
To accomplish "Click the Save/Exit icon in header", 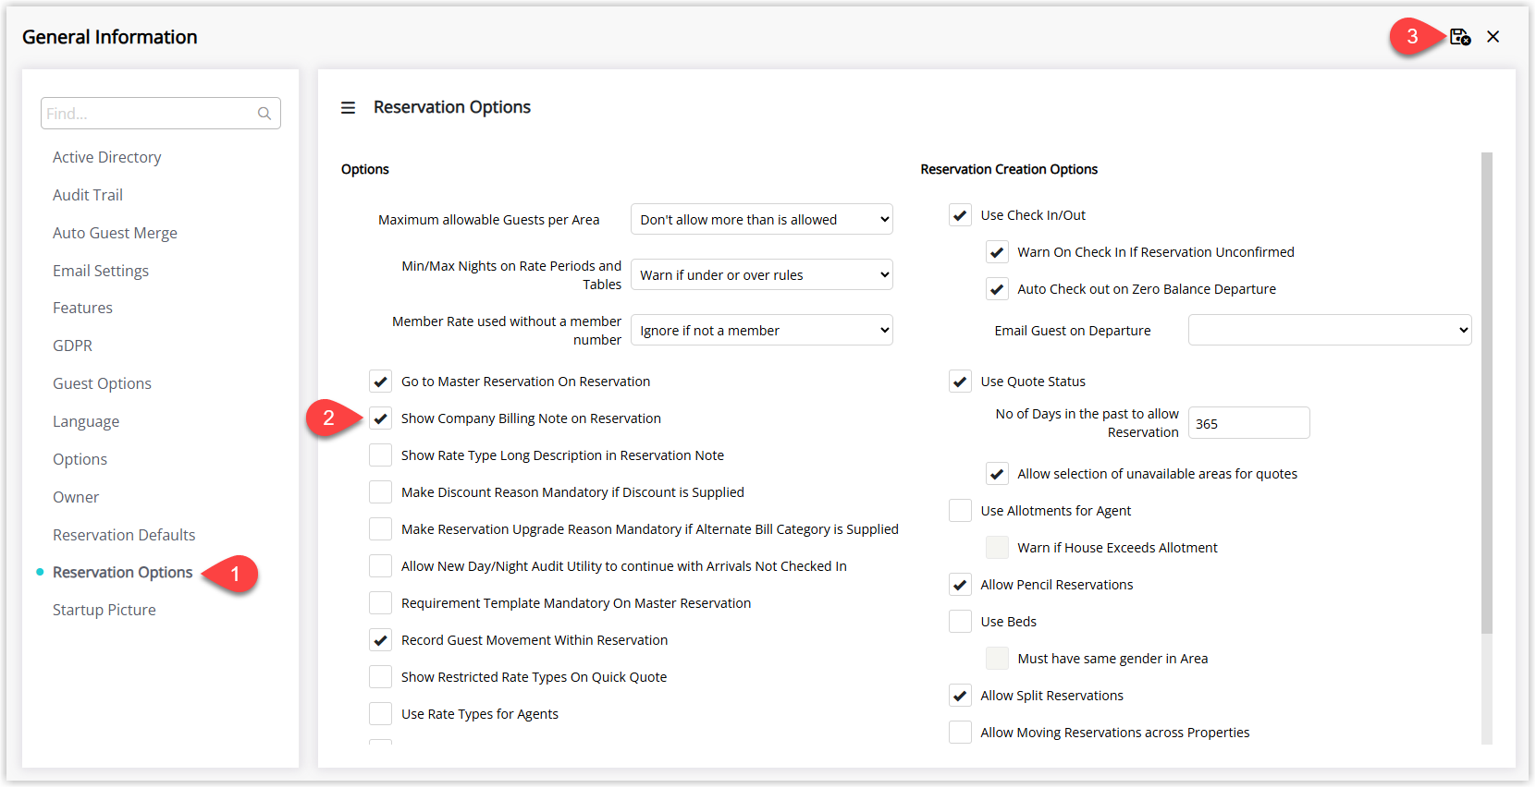I will (1459, 37).
